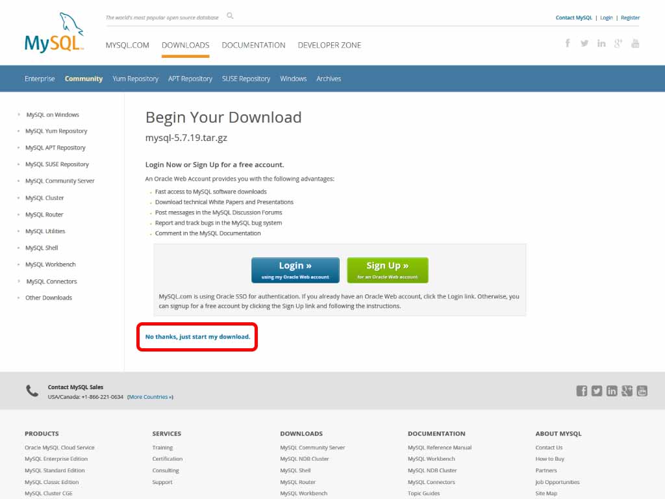Click the Login button with Oracle account
665x499 pixels.
click(295, 270)
